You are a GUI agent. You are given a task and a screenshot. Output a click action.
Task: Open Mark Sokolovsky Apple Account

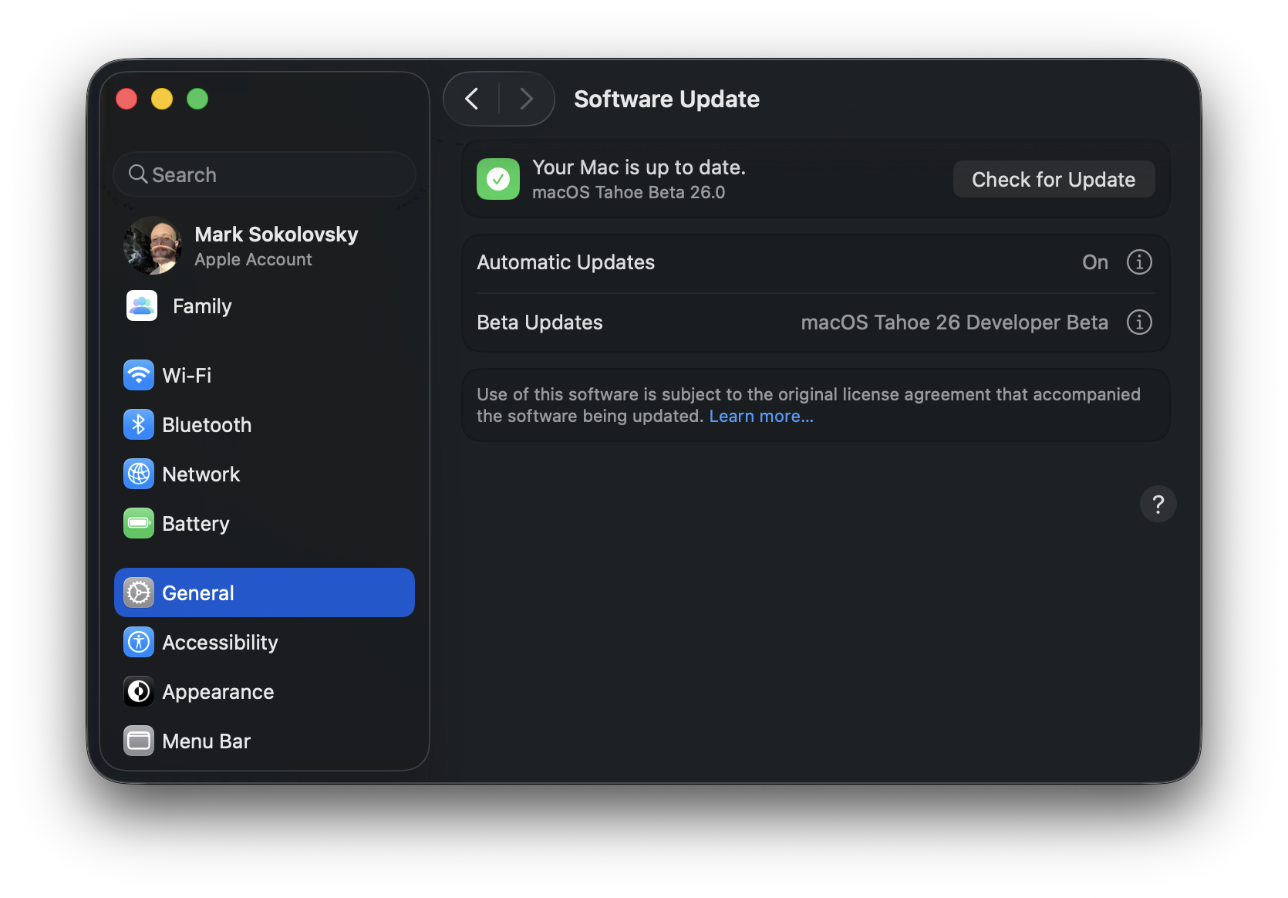tap(275, 245)
